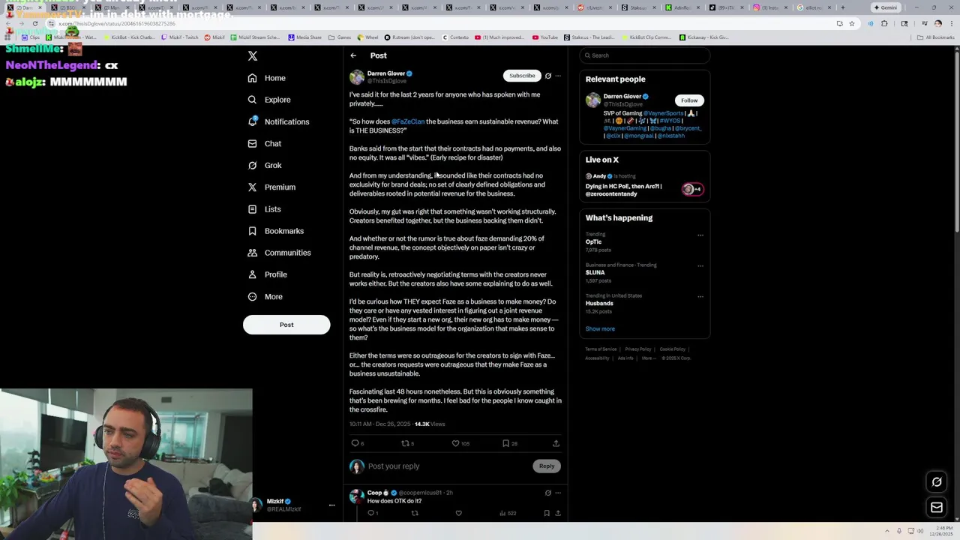Open Coop's avatar in the reply
960x540 pixels.
coord(357,496)
